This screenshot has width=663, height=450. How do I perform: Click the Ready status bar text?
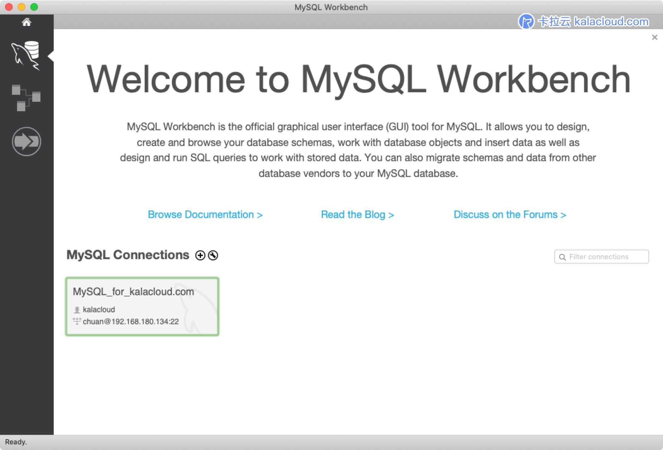pos(16,442)
